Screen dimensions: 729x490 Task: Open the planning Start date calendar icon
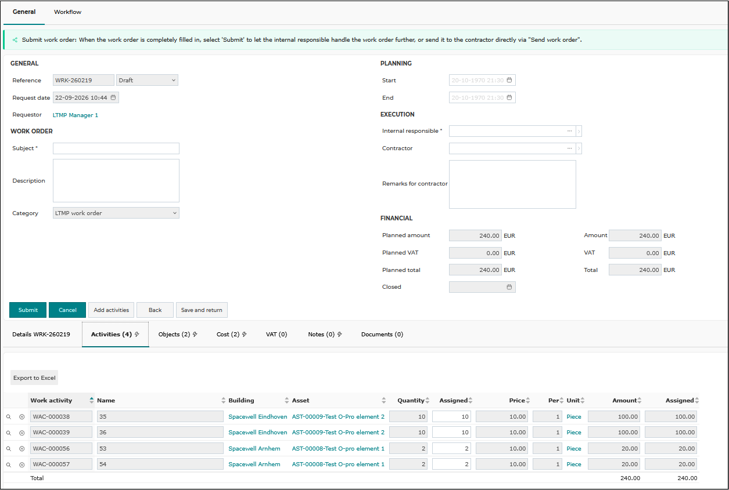pos(509,80)
